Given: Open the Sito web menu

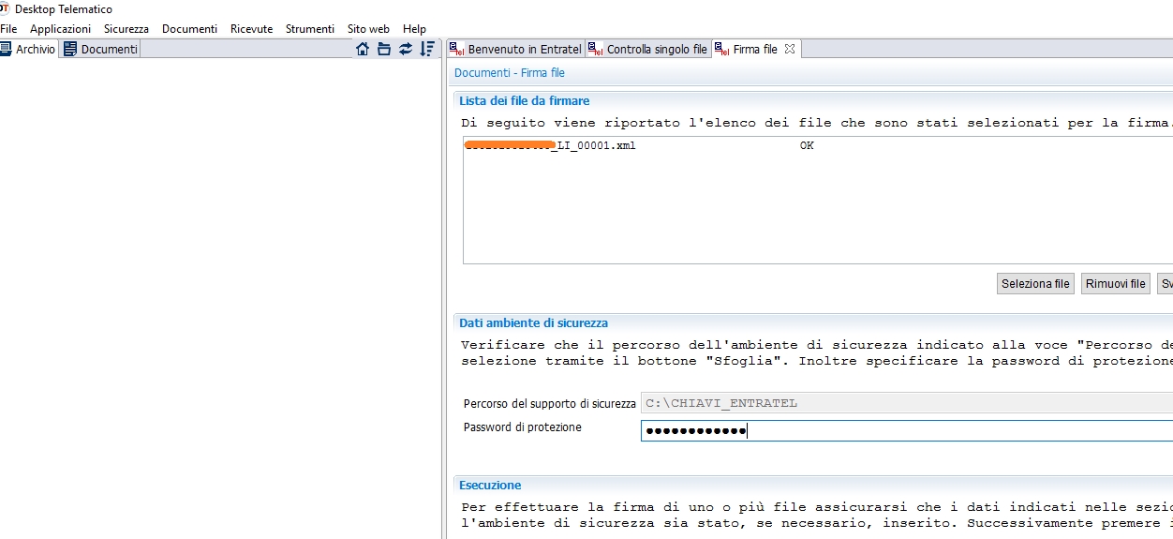Looking at the screenshot, I should coord(368,29).
